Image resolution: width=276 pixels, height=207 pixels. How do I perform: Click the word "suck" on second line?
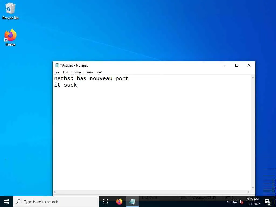[x=70, y=85]
